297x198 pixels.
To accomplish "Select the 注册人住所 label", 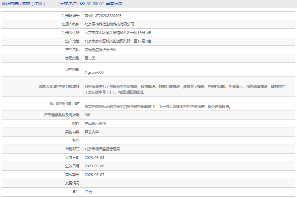I will pos(70,33).
